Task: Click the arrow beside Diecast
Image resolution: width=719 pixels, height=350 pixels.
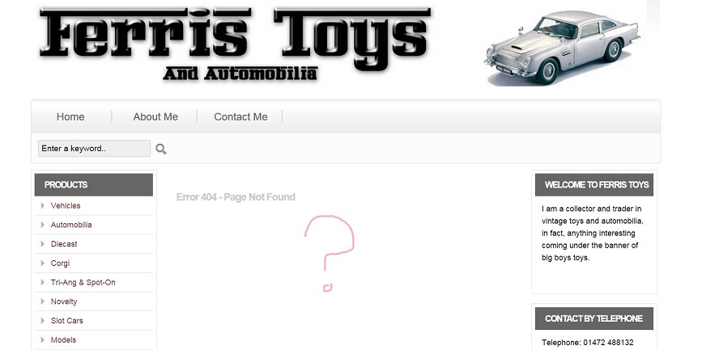Action: [x=43, y=244]
